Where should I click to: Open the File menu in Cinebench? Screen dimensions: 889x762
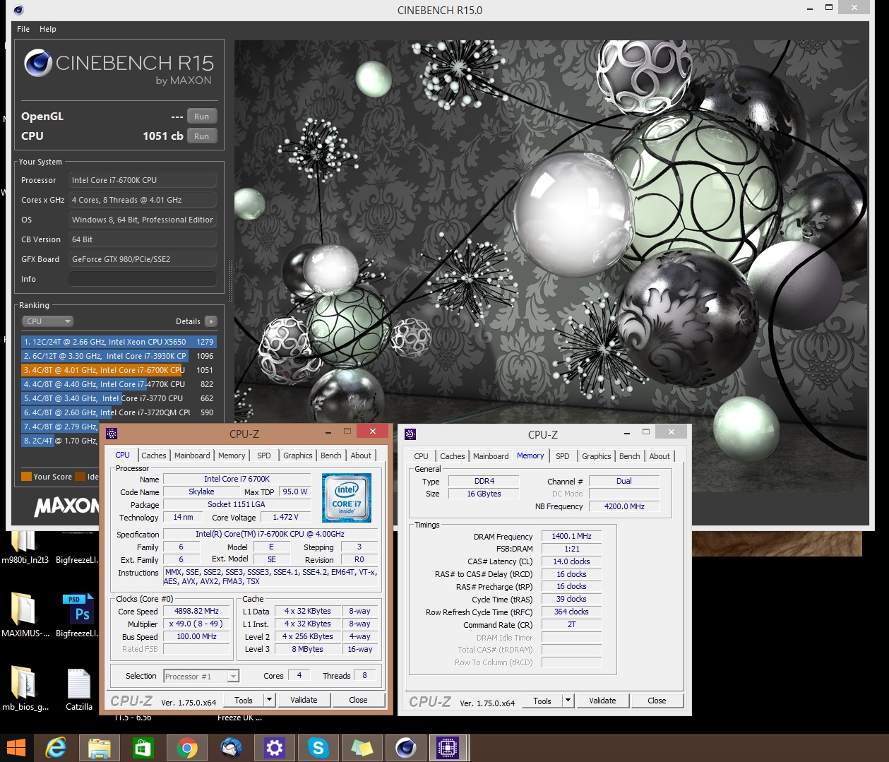click(x=23, y=29)
